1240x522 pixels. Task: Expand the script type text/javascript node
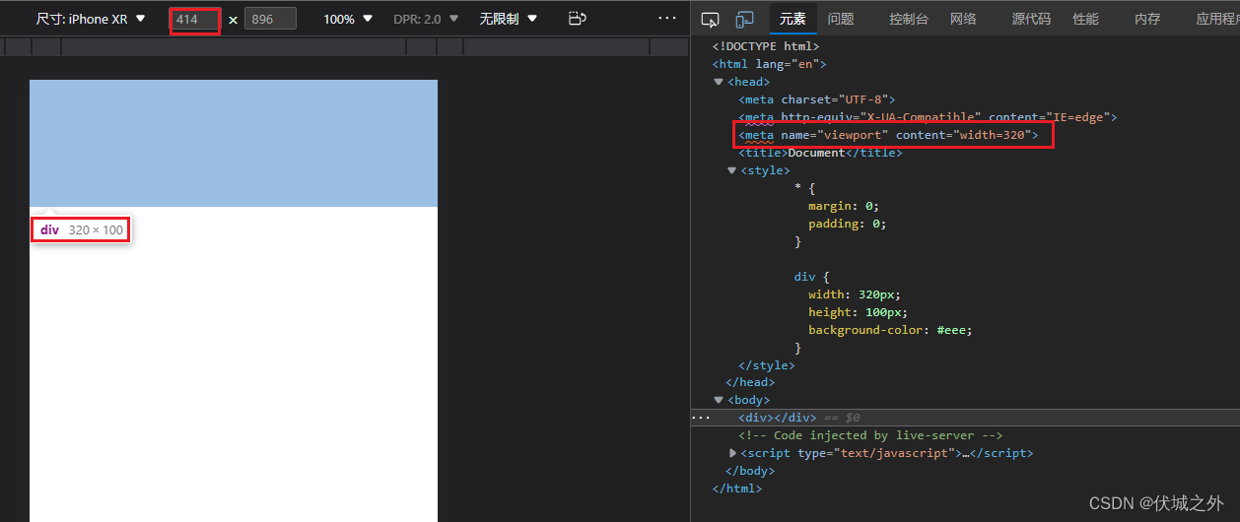(x=732, y=453)
